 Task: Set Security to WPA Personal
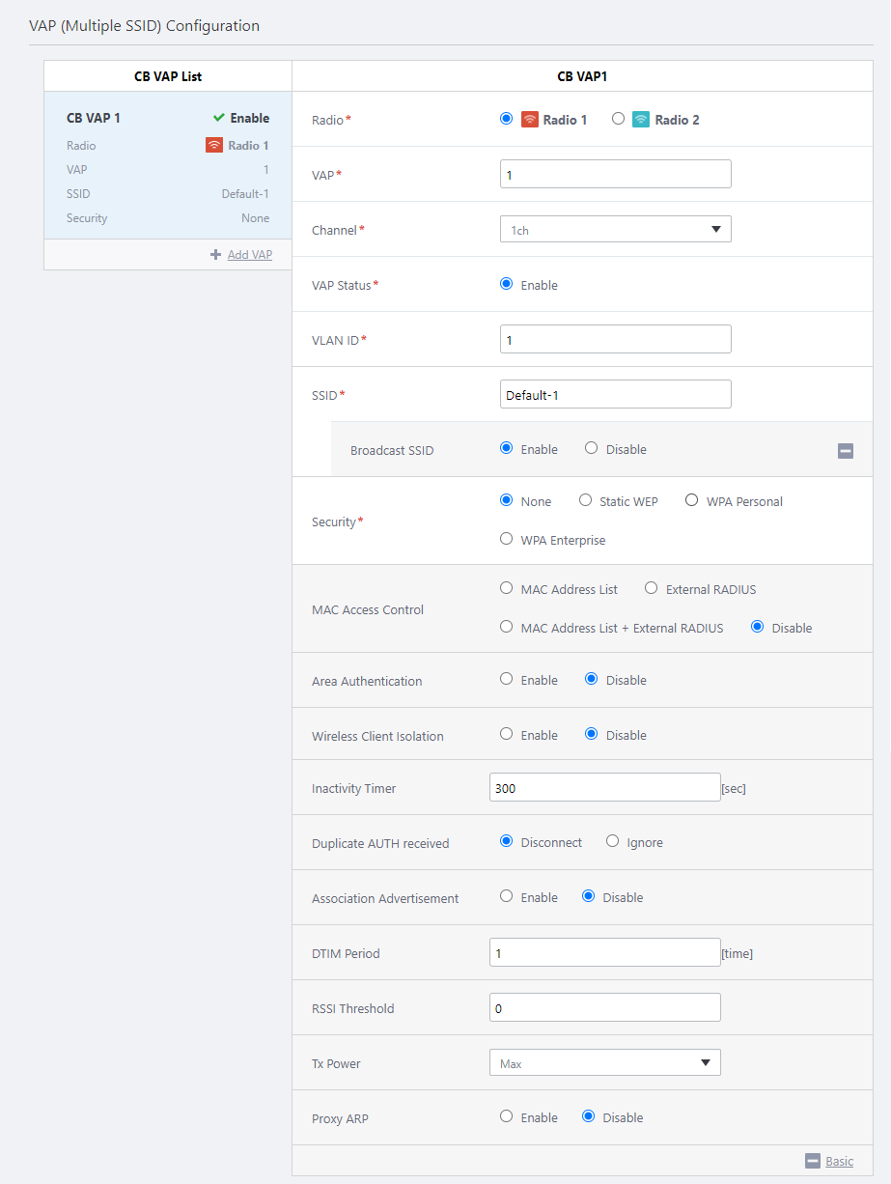pos(691,500)
